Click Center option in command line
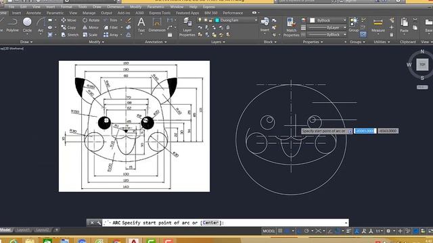This screenshot has width=433, height=243. (210, 223)
